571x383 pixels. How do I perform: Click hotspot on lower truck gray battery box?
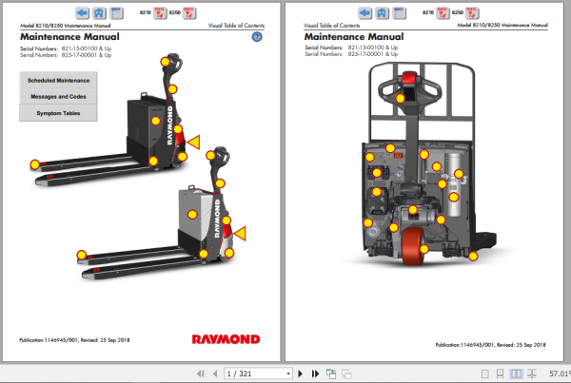coord(192,215)
